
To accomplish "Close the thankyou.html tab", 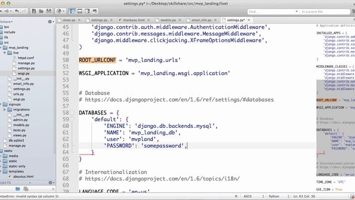I will click(149, 20).
